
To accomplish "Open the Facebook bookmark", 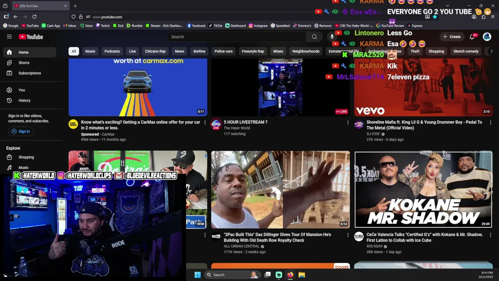I will (x=196, y=26).
